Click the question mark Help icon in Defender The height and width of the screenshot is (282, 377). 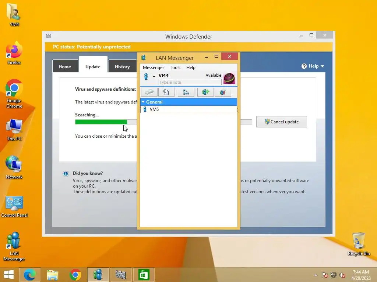(304, 66)
